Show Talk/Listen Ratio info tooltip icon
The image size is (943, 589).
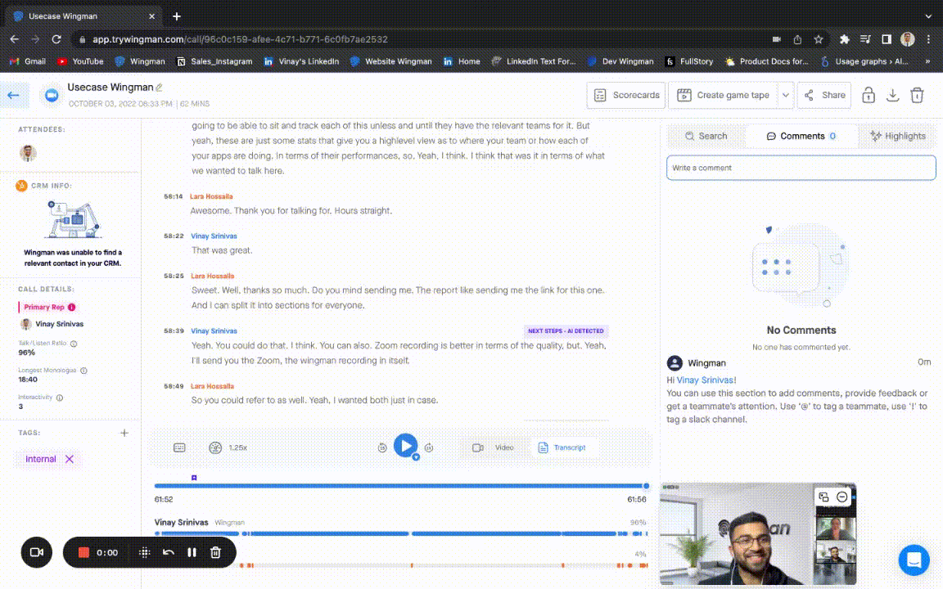click(x=74, y=344)
